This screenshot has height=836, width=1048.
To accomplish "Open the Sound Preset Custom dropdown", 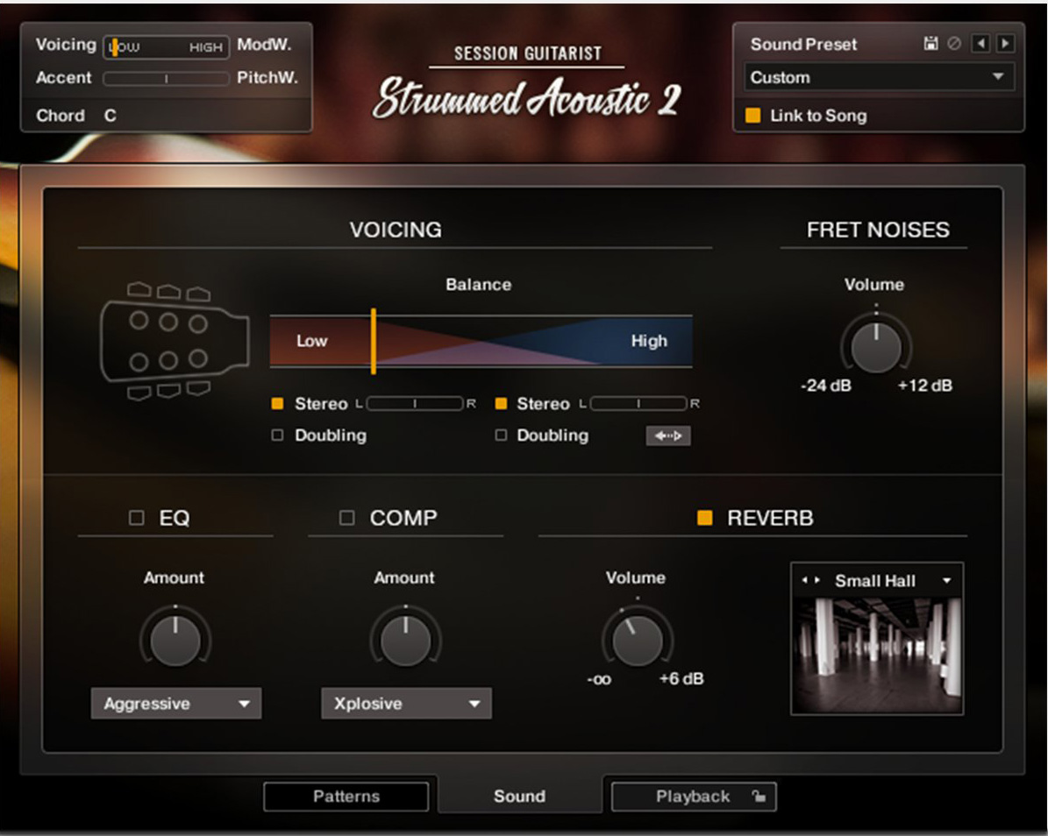I will point(878,77).
